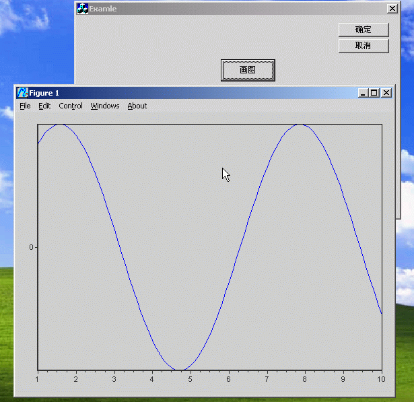Click the 画图 button in Examle dialog

click(x=248, y=70)
